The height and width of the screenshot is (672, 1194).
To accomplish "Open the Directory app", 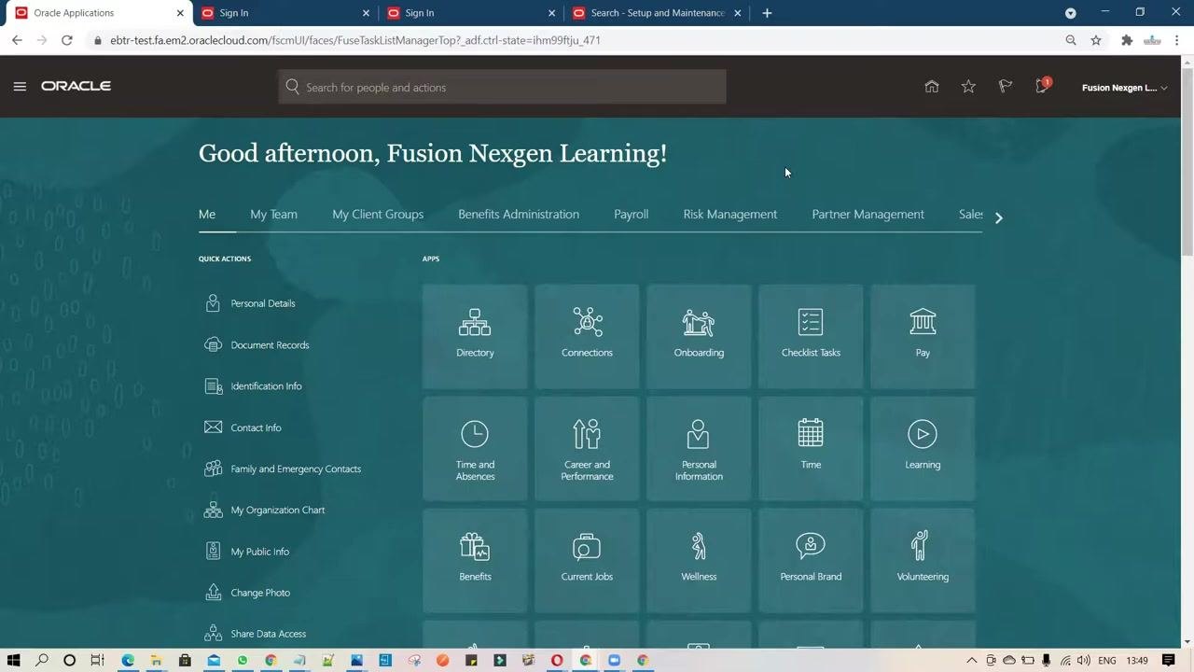I will (x=475, y=336).
